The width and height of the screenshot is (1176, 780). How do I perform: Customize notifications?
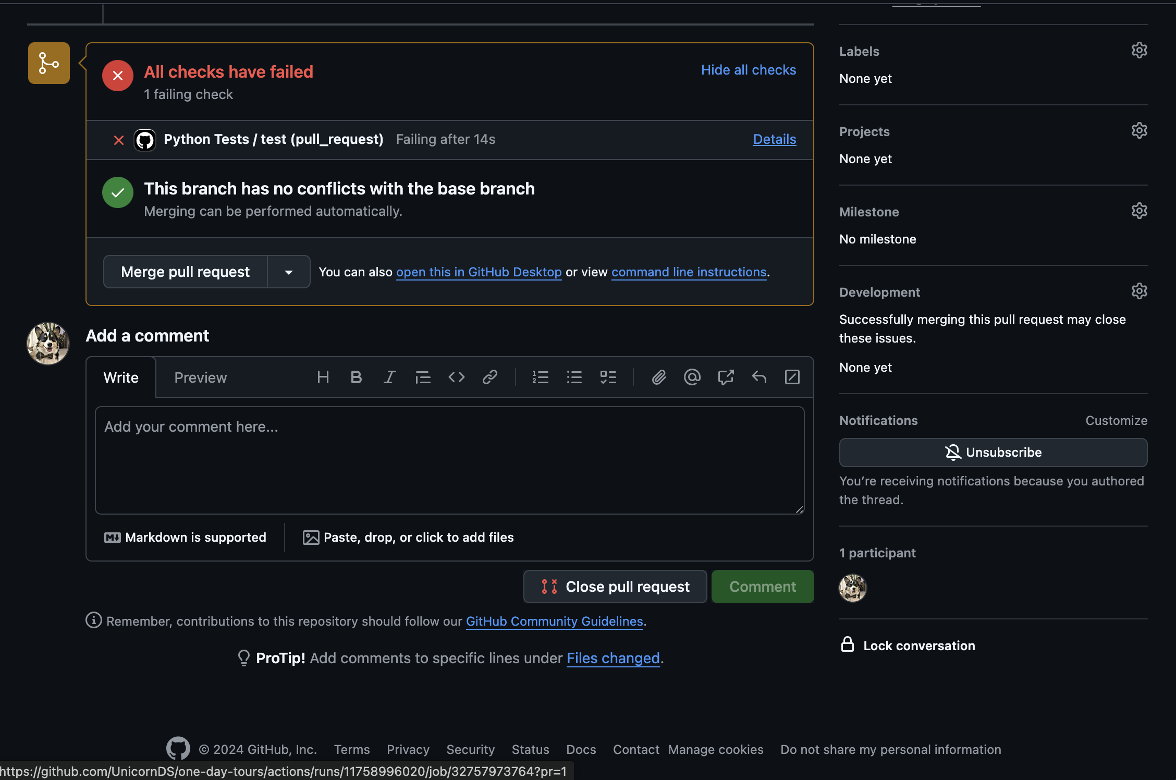pyautogui.click(x=1117, y=420)
